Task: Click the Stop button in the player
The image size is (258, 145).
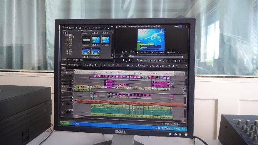Action: (x=137, y=61)
